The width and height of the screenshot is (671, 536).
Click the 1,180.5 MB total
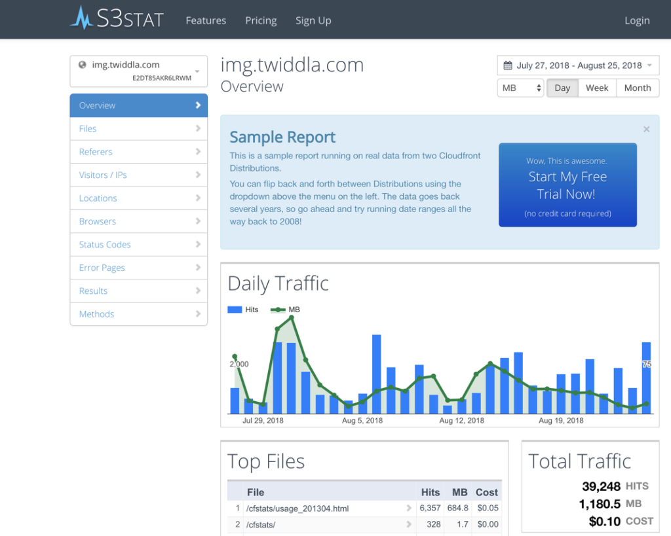tap(600, 504)
